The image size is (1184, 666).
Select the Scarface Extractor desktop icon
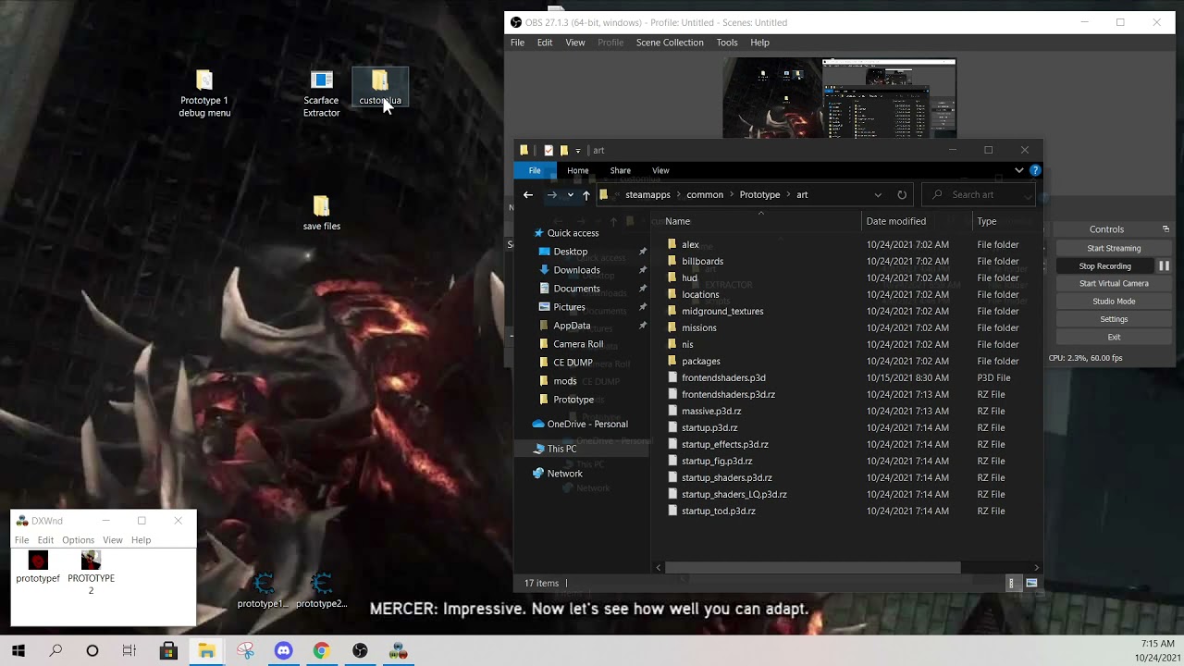321,93
